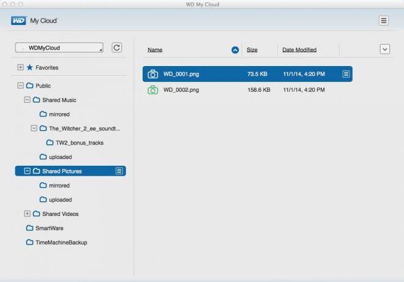Expand the Favorites node
This screenshot has width=404, height=282.
pyautogui.click(x=20, y=67)
